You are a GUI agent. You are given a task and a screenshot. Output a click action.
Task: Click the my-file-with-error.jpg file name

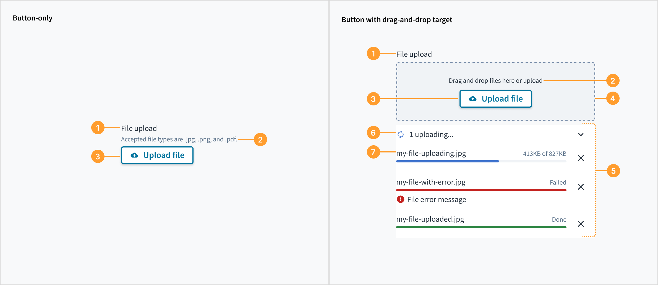click(431, 182)
